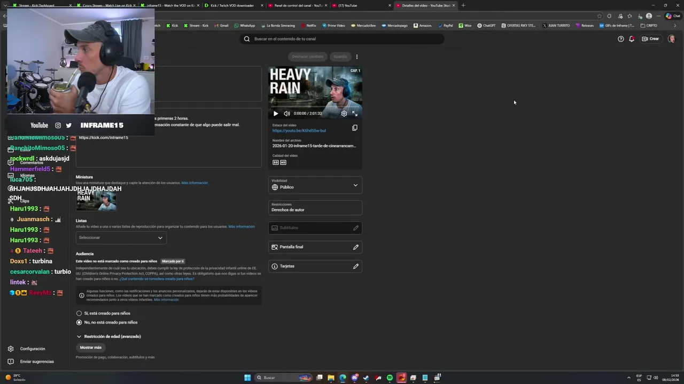This screenshot has height=384, width=684.
Task: Open the three-dot options menu beside Guardar
Action: (357, 57)
